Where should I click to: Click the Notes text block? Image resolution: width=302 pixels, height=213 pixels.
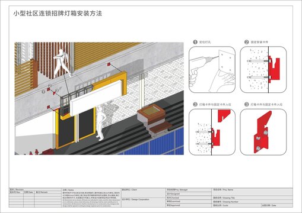[91, 198]
